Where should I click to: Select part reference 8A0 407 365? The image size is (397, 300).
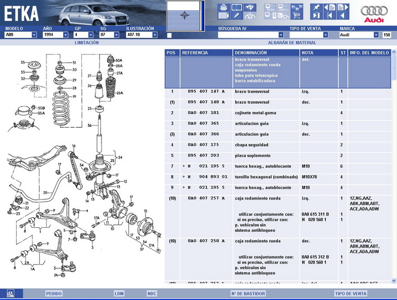tap(204, 123)
